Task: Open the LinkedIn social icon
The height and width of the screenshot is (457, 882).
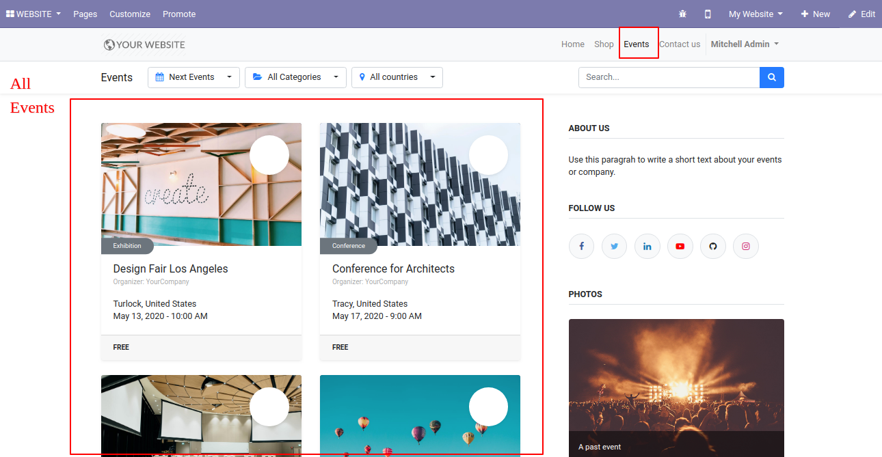Action: click(x=647, y=246)
